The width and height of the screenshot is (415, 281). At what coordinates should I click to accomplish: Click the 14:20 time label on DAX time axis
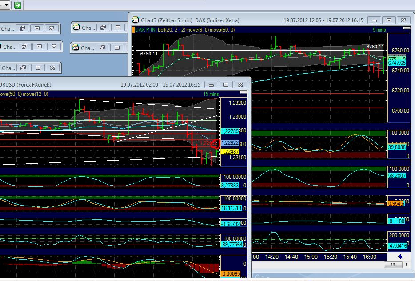(272, 257)
